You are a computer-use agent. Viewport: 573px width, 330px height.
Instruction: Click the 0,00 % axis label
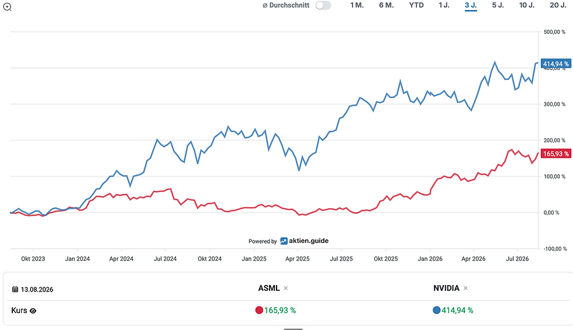point(552,213)
